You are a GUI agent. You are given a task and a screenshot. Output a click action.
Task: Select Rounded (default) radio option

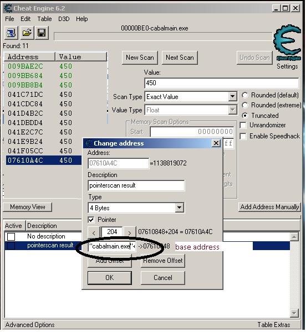245,95
